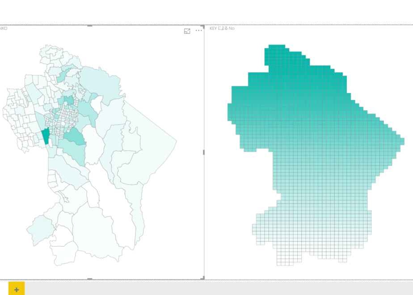This screenshot has width=413, height=295.
Task: Click the right-edge middle resize handle of left visual
Action: (x=204, y=152)
